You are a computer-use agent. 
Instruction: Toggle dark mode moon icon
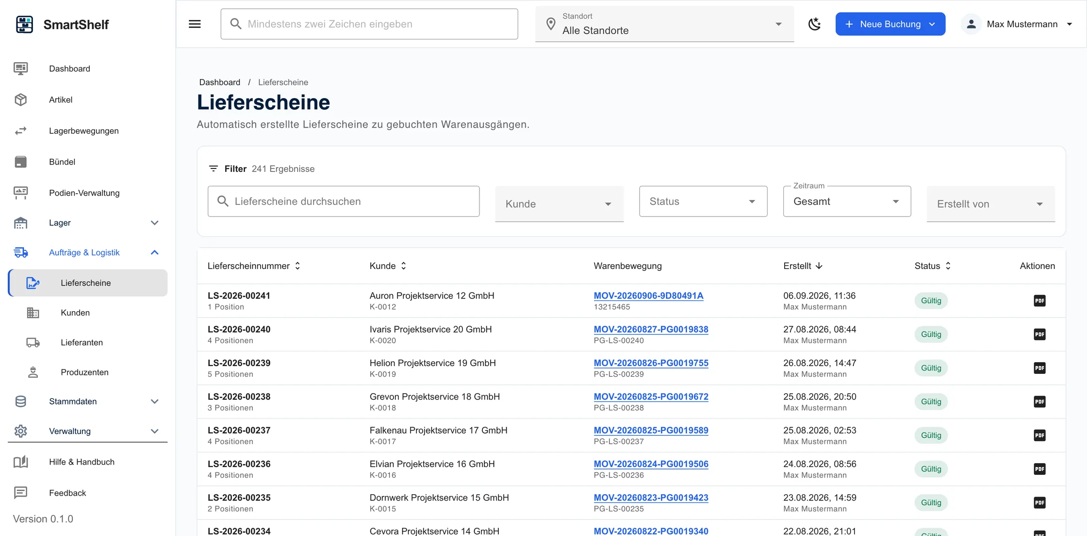(815, 24)
